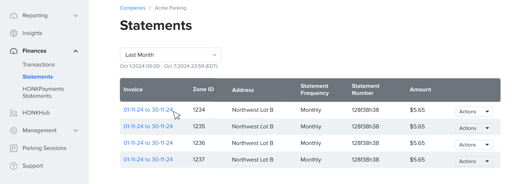
Task: Open HONKPayments Statements page
Action: 43,92
